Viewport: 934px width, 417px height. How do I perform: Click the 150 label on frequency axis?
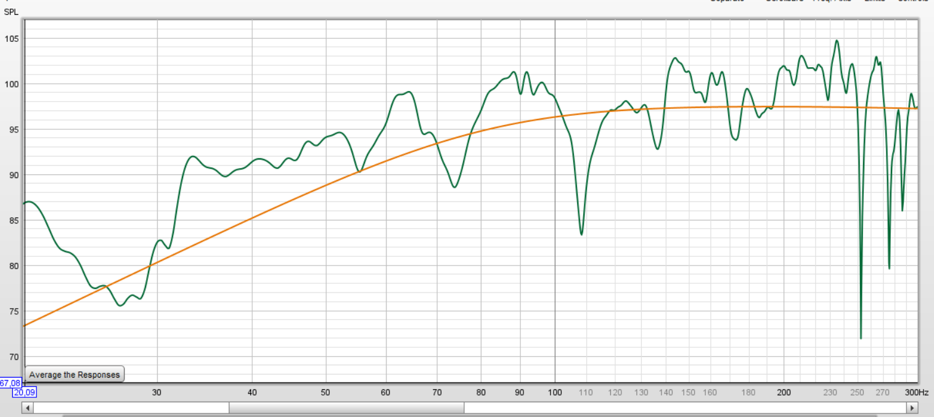pos(689,392)
